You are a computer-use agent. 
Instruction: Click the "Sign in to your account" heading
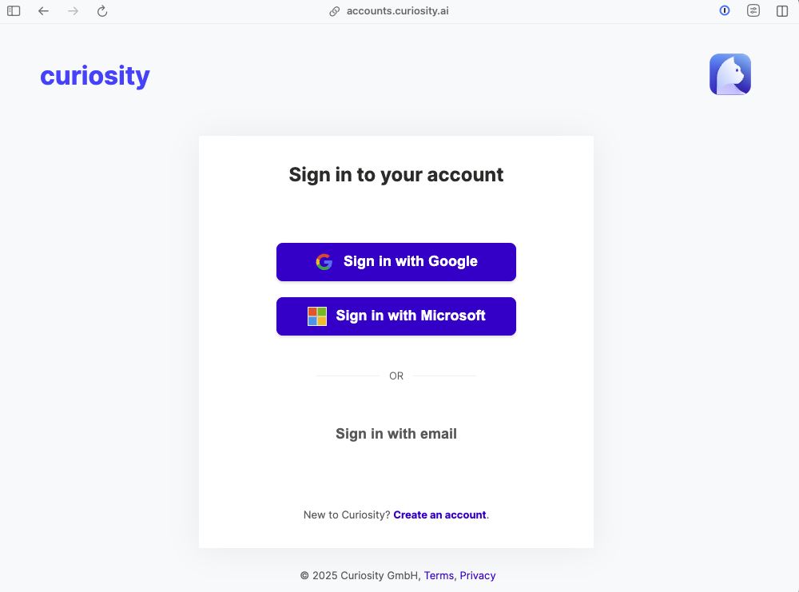click(396, 174)
